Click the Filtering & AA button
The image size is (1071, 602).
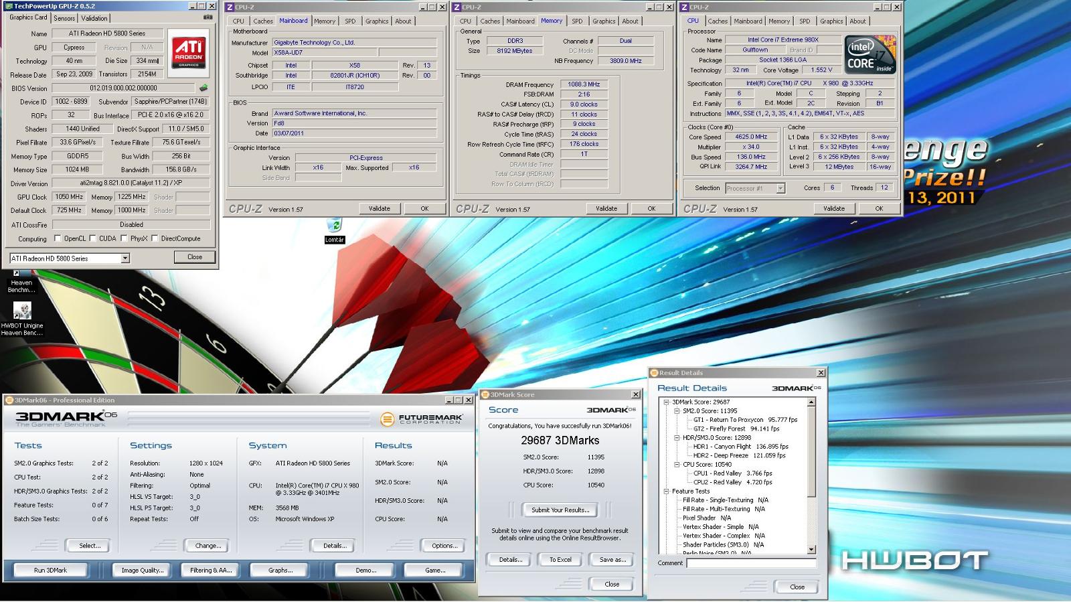click(211, 570)
